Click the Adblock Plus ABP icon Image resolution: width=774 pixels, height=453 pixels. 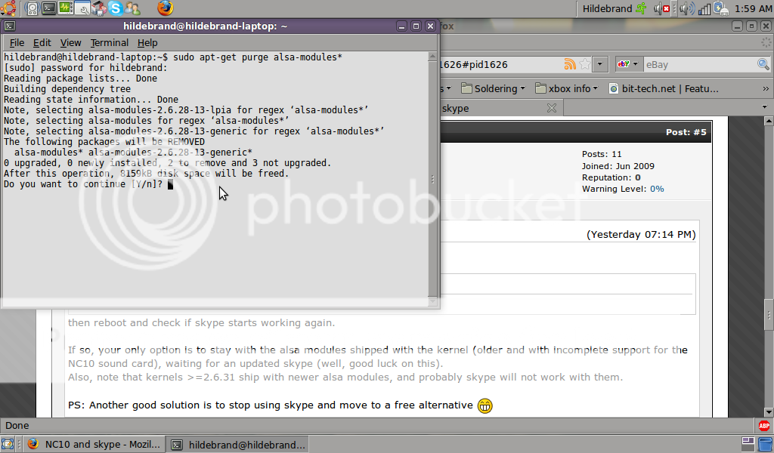764,425
